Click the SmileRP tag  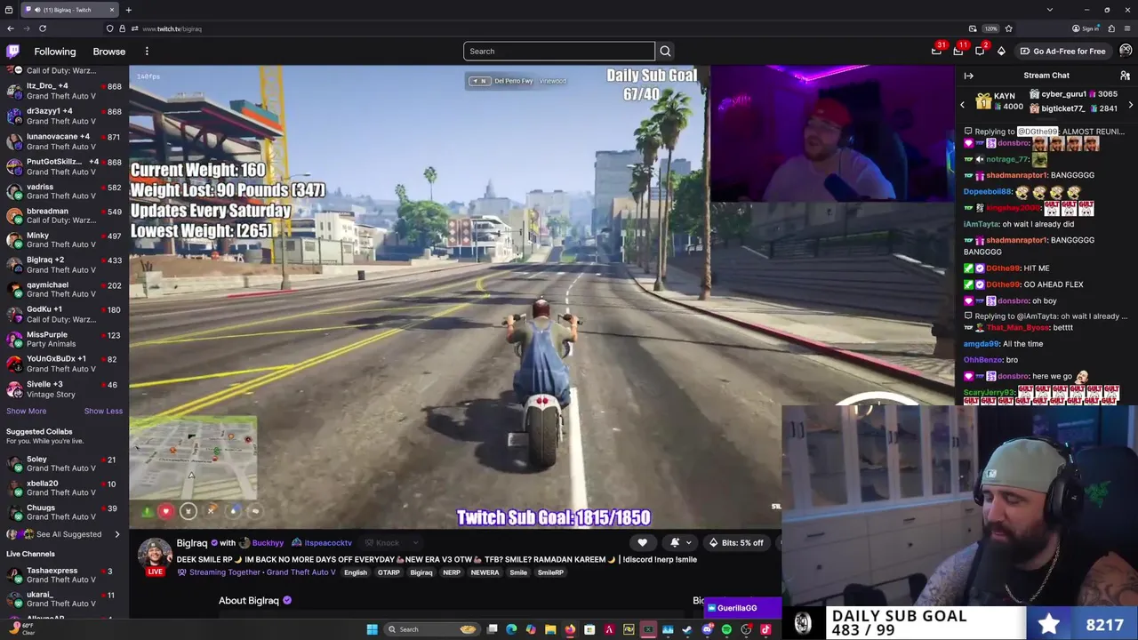(x=550, y=572)
